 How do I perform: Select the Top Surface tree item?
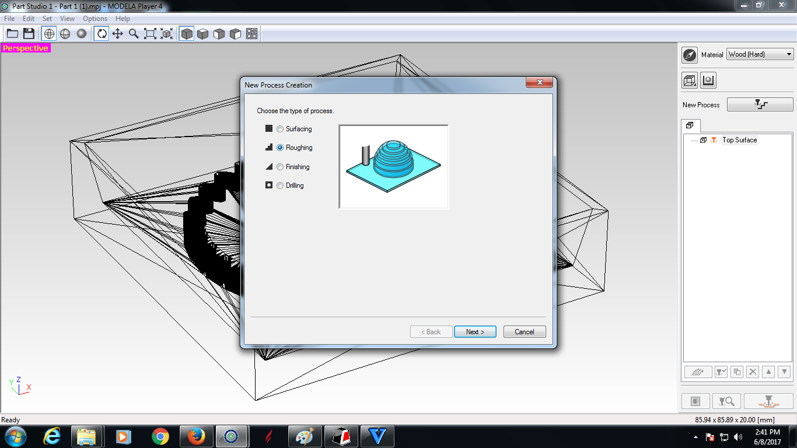[739, 140]
